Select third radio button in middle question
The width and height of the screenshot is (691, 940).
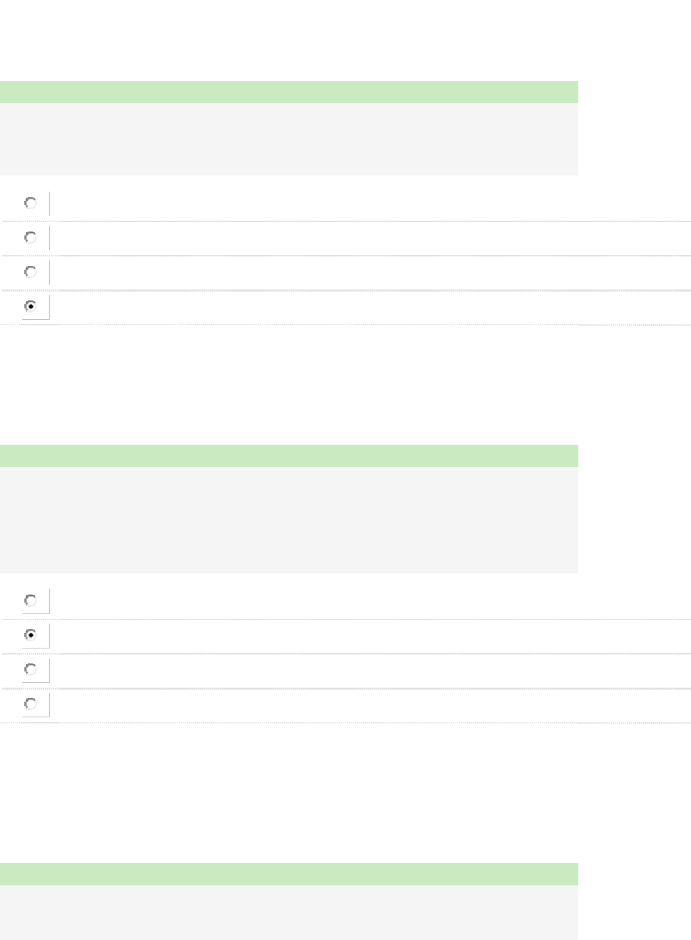(30, 669)
